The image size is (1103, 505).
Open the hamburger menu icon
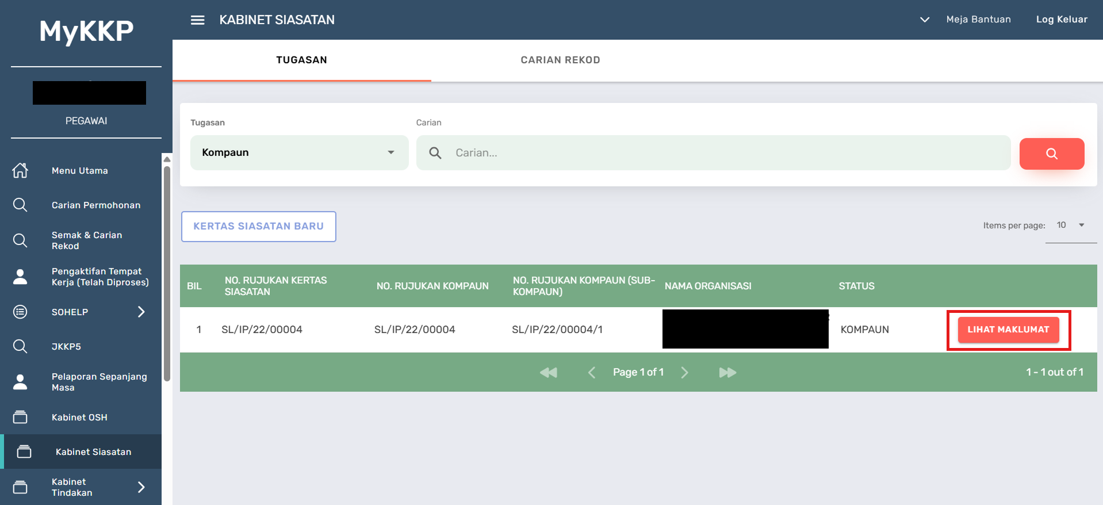coord(198,20)
